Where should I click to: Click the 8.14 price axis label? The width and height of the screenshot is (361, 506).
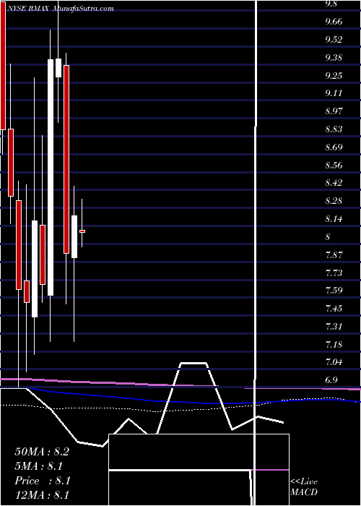coord(334,219)
